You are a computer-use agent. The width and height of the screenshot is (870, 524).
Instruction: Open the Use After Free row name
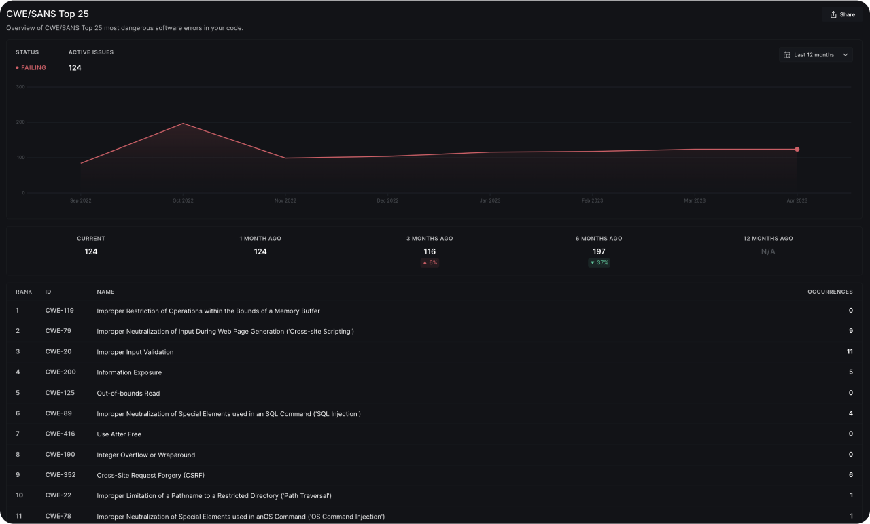click(x=119, y=434)
